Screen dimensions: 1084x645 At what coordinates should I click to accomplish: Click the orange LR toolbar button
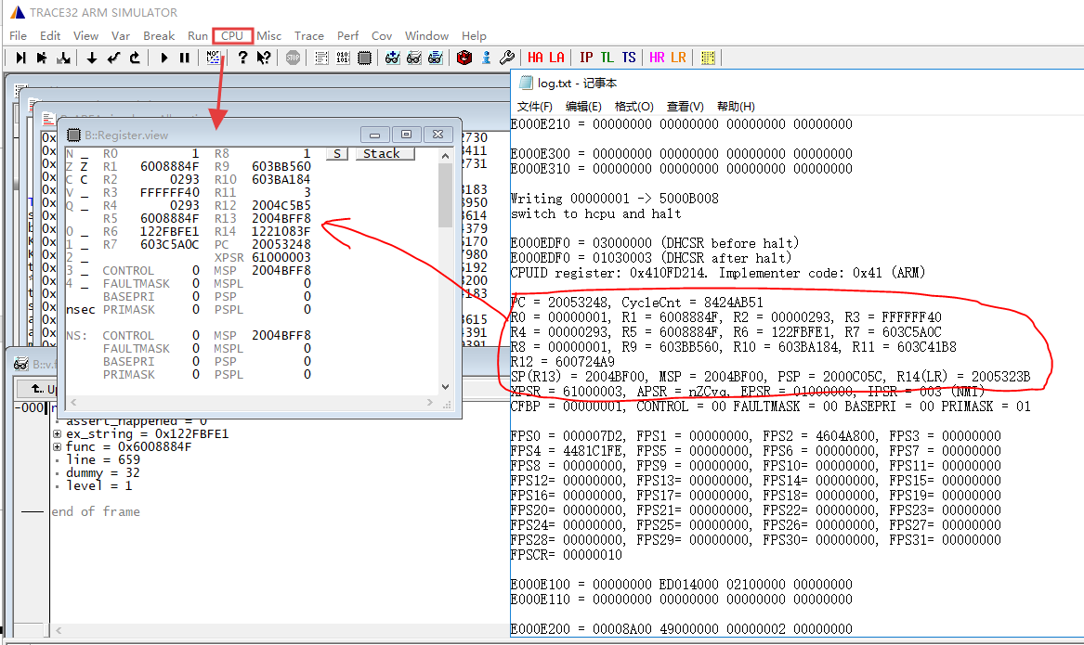(x=678, y=58)
